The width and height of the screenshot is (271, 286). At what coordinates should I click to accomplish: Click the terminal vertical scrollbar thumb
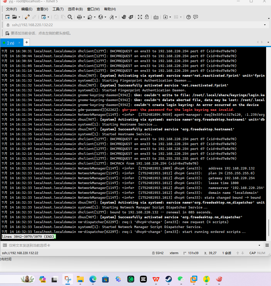coord(268,228)
